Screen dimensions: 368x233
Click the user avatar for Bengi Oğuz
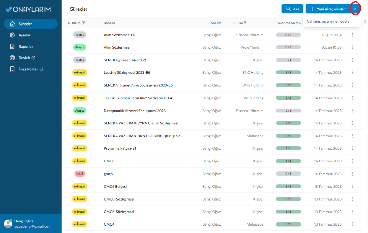[8, 223]
